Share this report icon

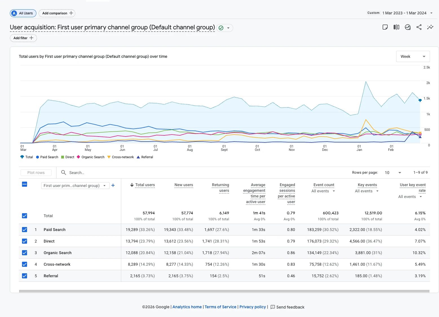coord(419,27)
